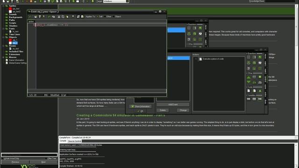Select fn_test font in resource tree
Image resolution: width=299 pixels, height=168 pixels.
[15, 32]
